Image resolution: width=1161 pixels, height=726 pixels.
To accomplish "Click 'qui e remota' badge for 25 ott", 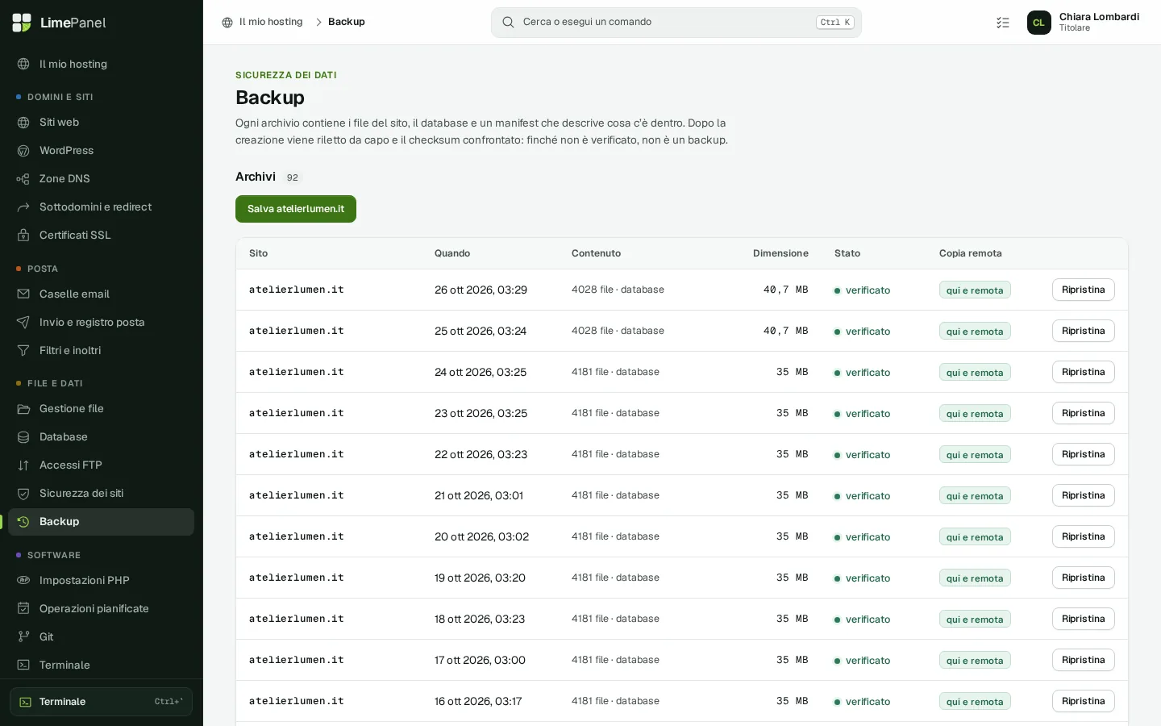I will 975,332.
